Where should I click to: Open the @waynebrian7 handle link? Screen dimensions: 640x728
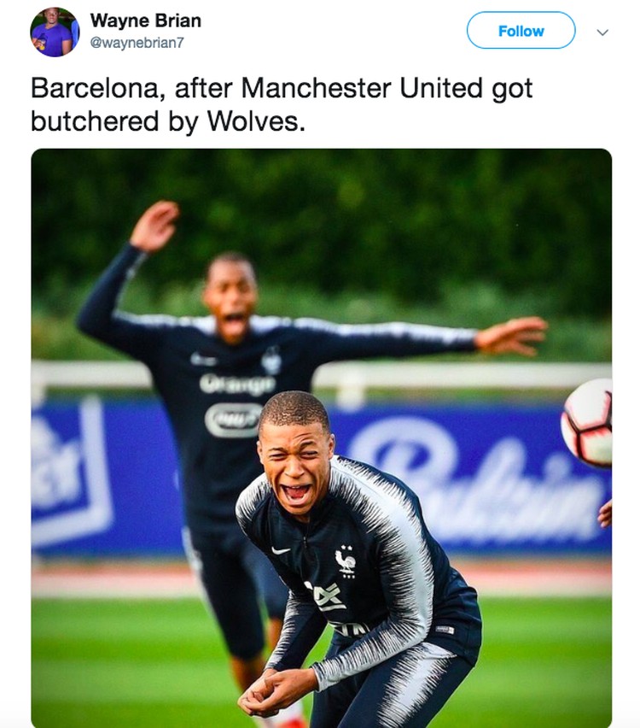point(137,43)
